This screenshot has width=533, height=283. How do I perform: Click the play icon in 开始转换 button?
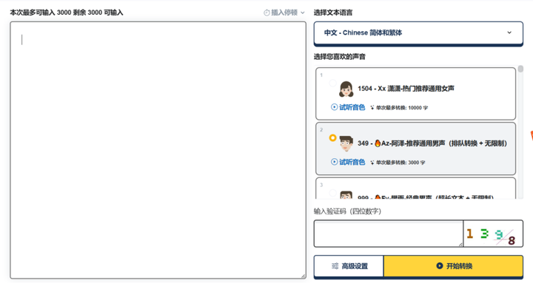coord(440,266)
